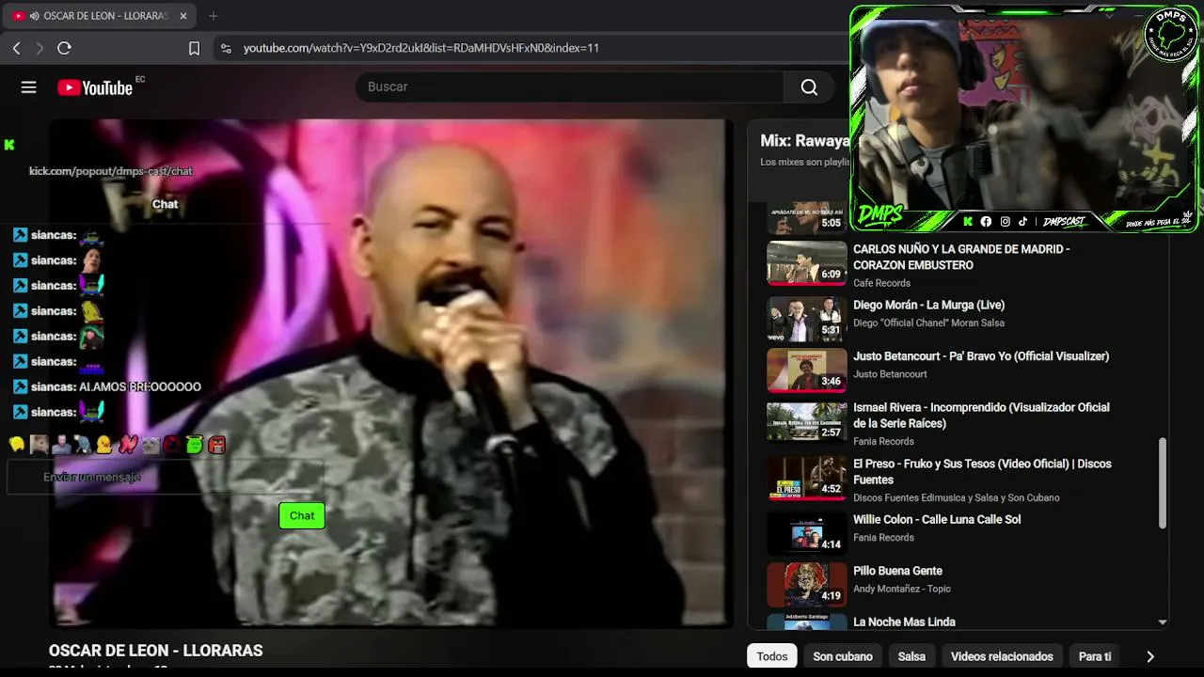Open a new browser tab
Image resolution: width=1204 pixels, height=677 pixels.
pyautogui.click(x=214, y=16)
